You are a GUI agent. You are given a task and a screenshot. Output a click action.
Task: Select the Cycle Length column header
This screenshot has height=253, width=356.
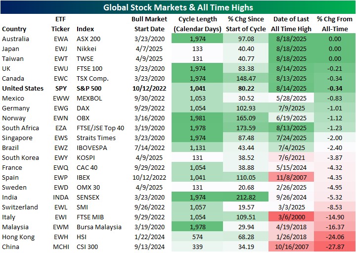click(195, 24)
